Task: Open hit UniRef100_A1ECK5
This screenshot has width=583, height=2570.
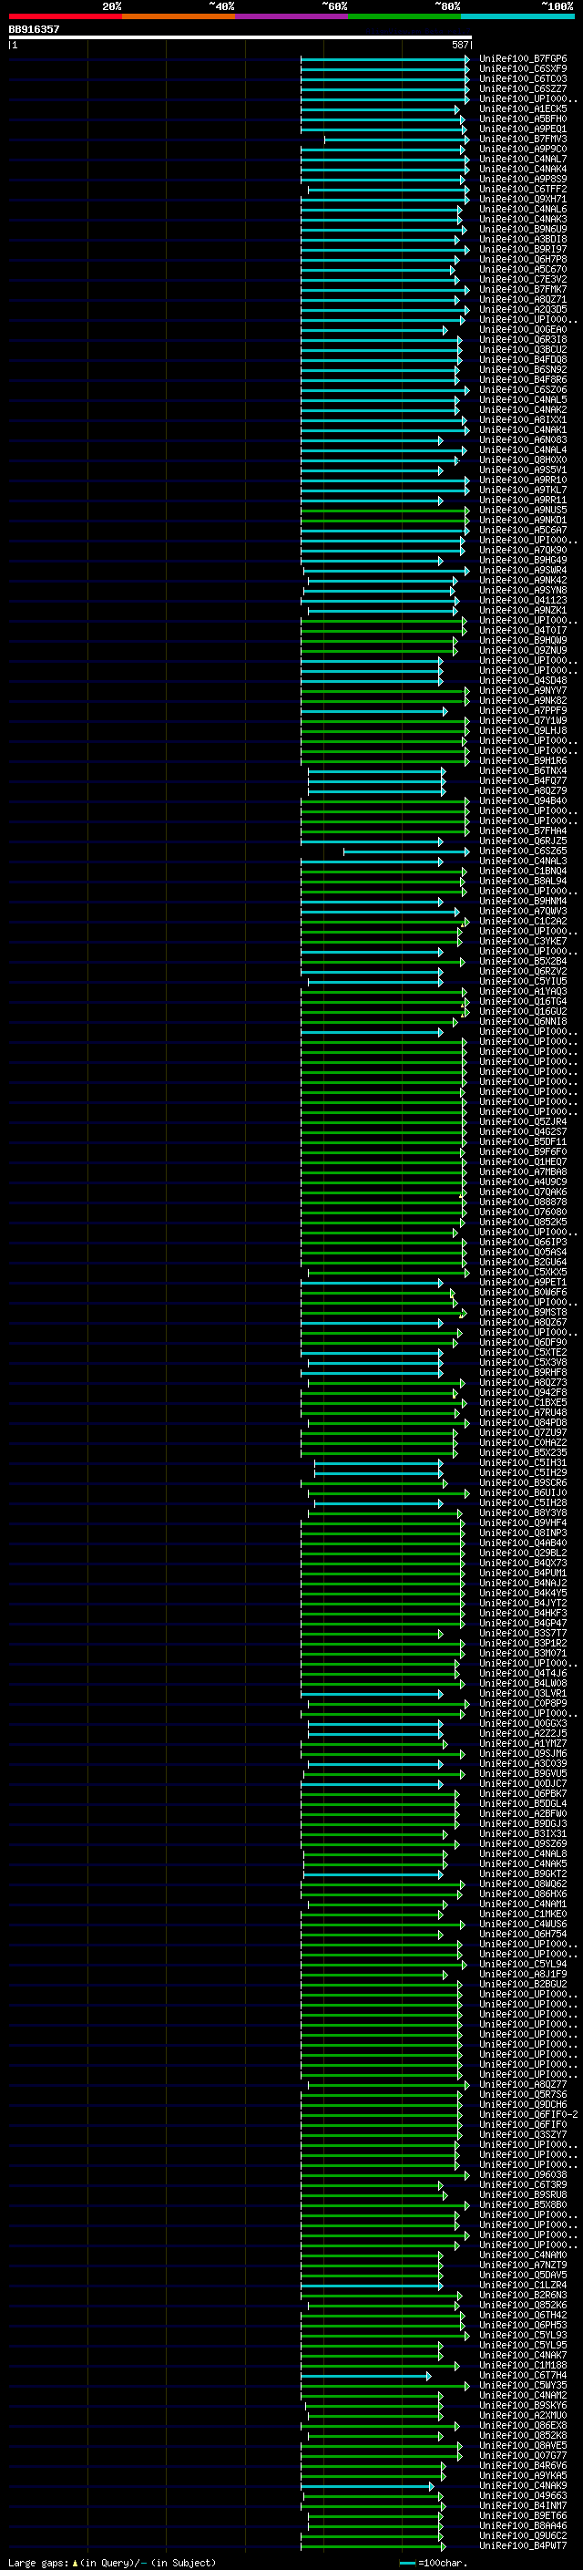Action: point(523,108)
